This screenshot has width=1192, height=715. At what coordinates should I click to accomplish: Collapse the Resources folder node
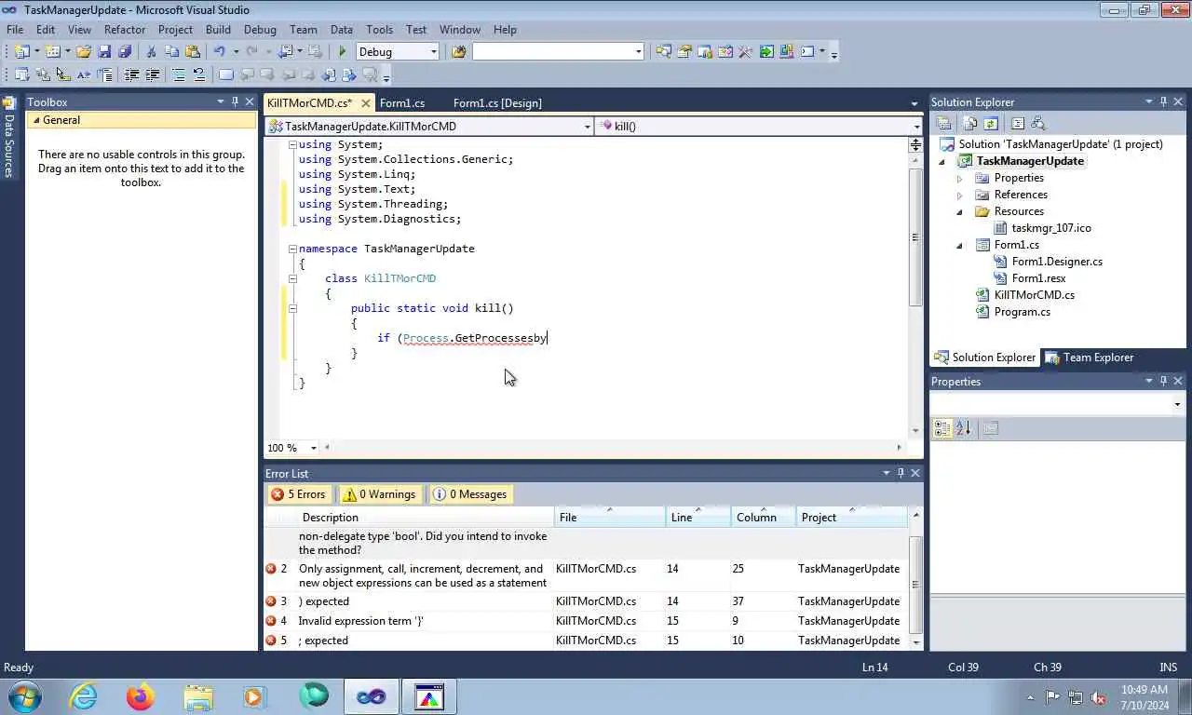point(959,211)
